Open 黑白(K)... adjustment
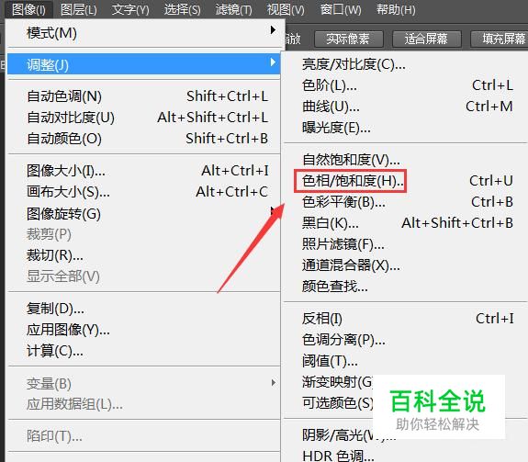This screenshot has height=462, width=528. pyautogui.click(x=406, y=223)
